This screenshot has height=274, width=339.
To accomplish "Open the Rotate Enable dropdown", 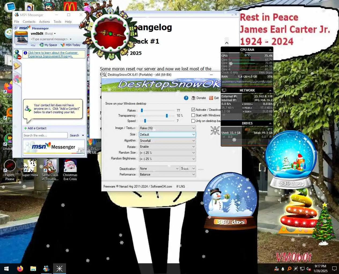I will (x=167, y=147).
